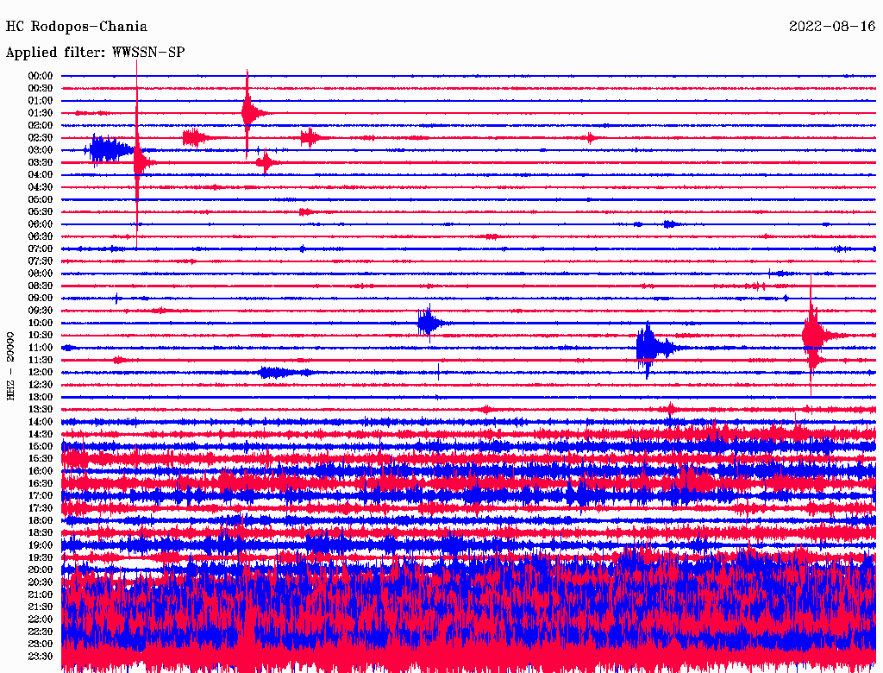Click the large red event on 01:30 trace
Image resolution: width=883 pixels, height=673 pixels.
coord(249,112)
